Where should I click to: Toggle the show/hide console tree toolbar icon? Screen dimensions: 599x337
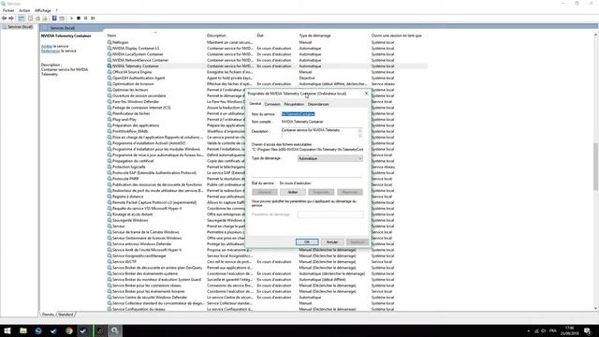(22, 19)
